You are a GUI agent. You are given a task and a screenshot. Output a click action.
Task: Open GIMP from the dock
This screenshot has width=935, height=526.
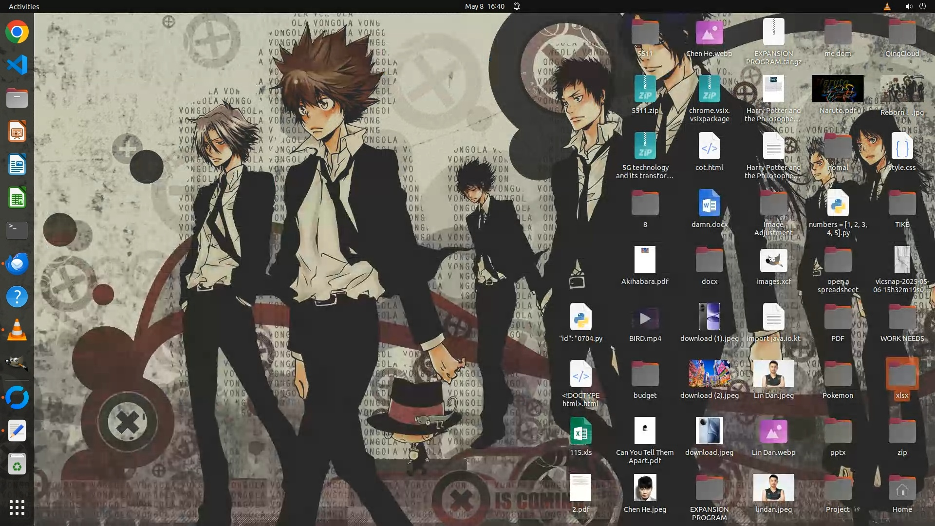pos(17,363)
